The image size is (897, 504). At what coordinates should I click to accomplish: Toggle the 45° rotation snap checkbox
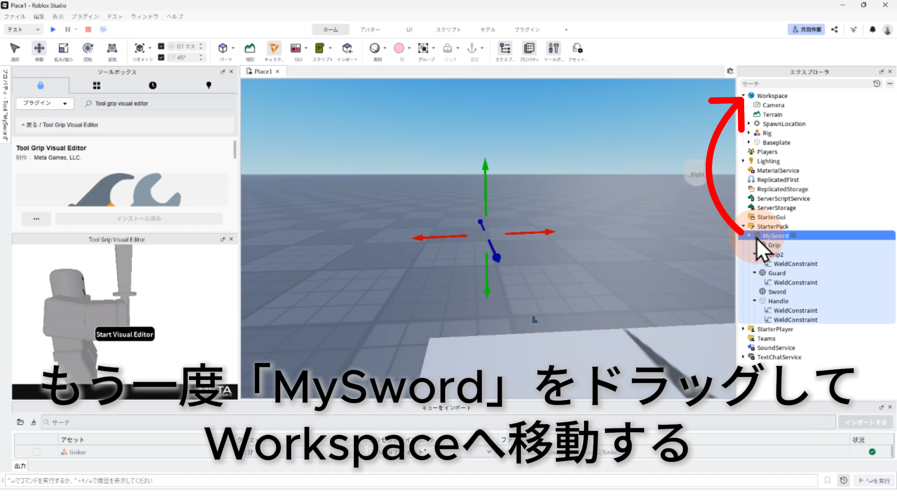(161, 57)
